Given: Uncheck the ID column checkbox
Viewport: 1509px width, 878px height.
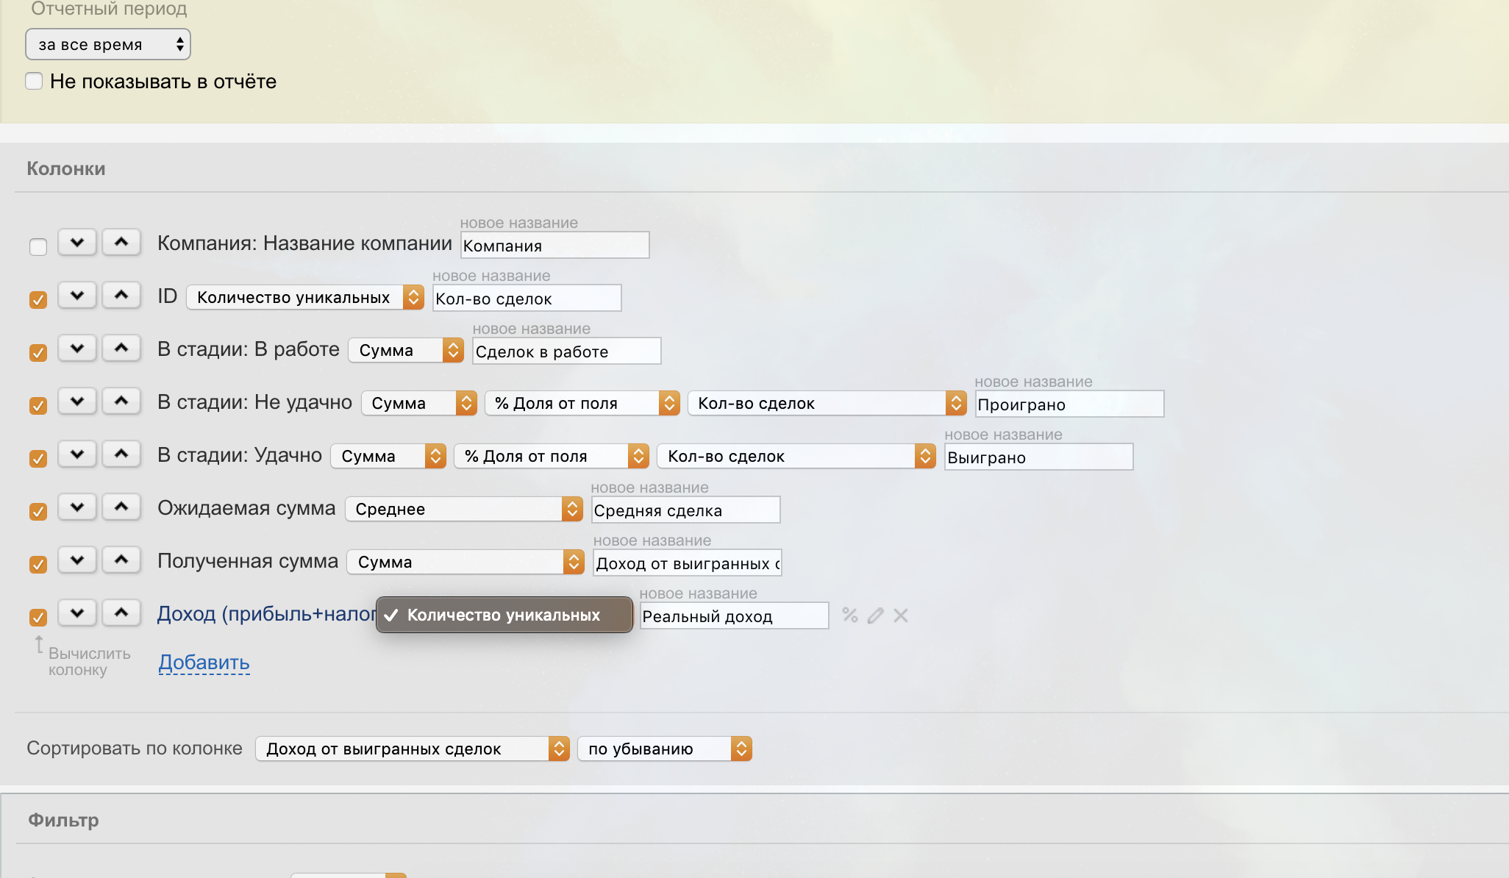Looking at the screenshot, I should [38, 300].
